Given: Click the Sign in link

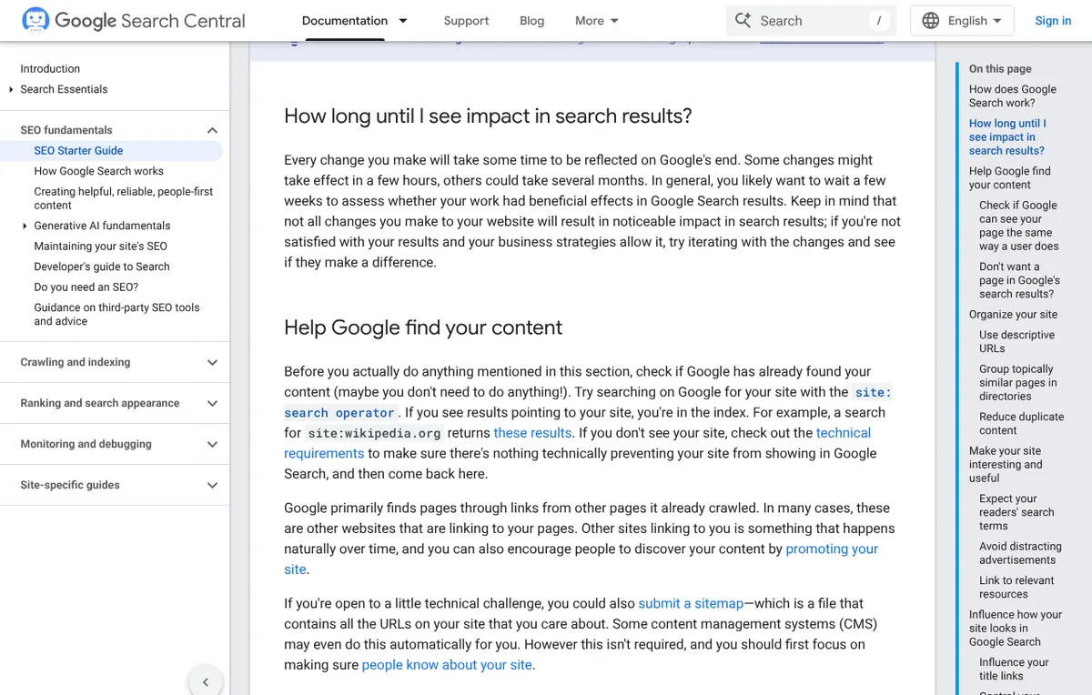Looking at the screenshot, I should coord(1053,20).
